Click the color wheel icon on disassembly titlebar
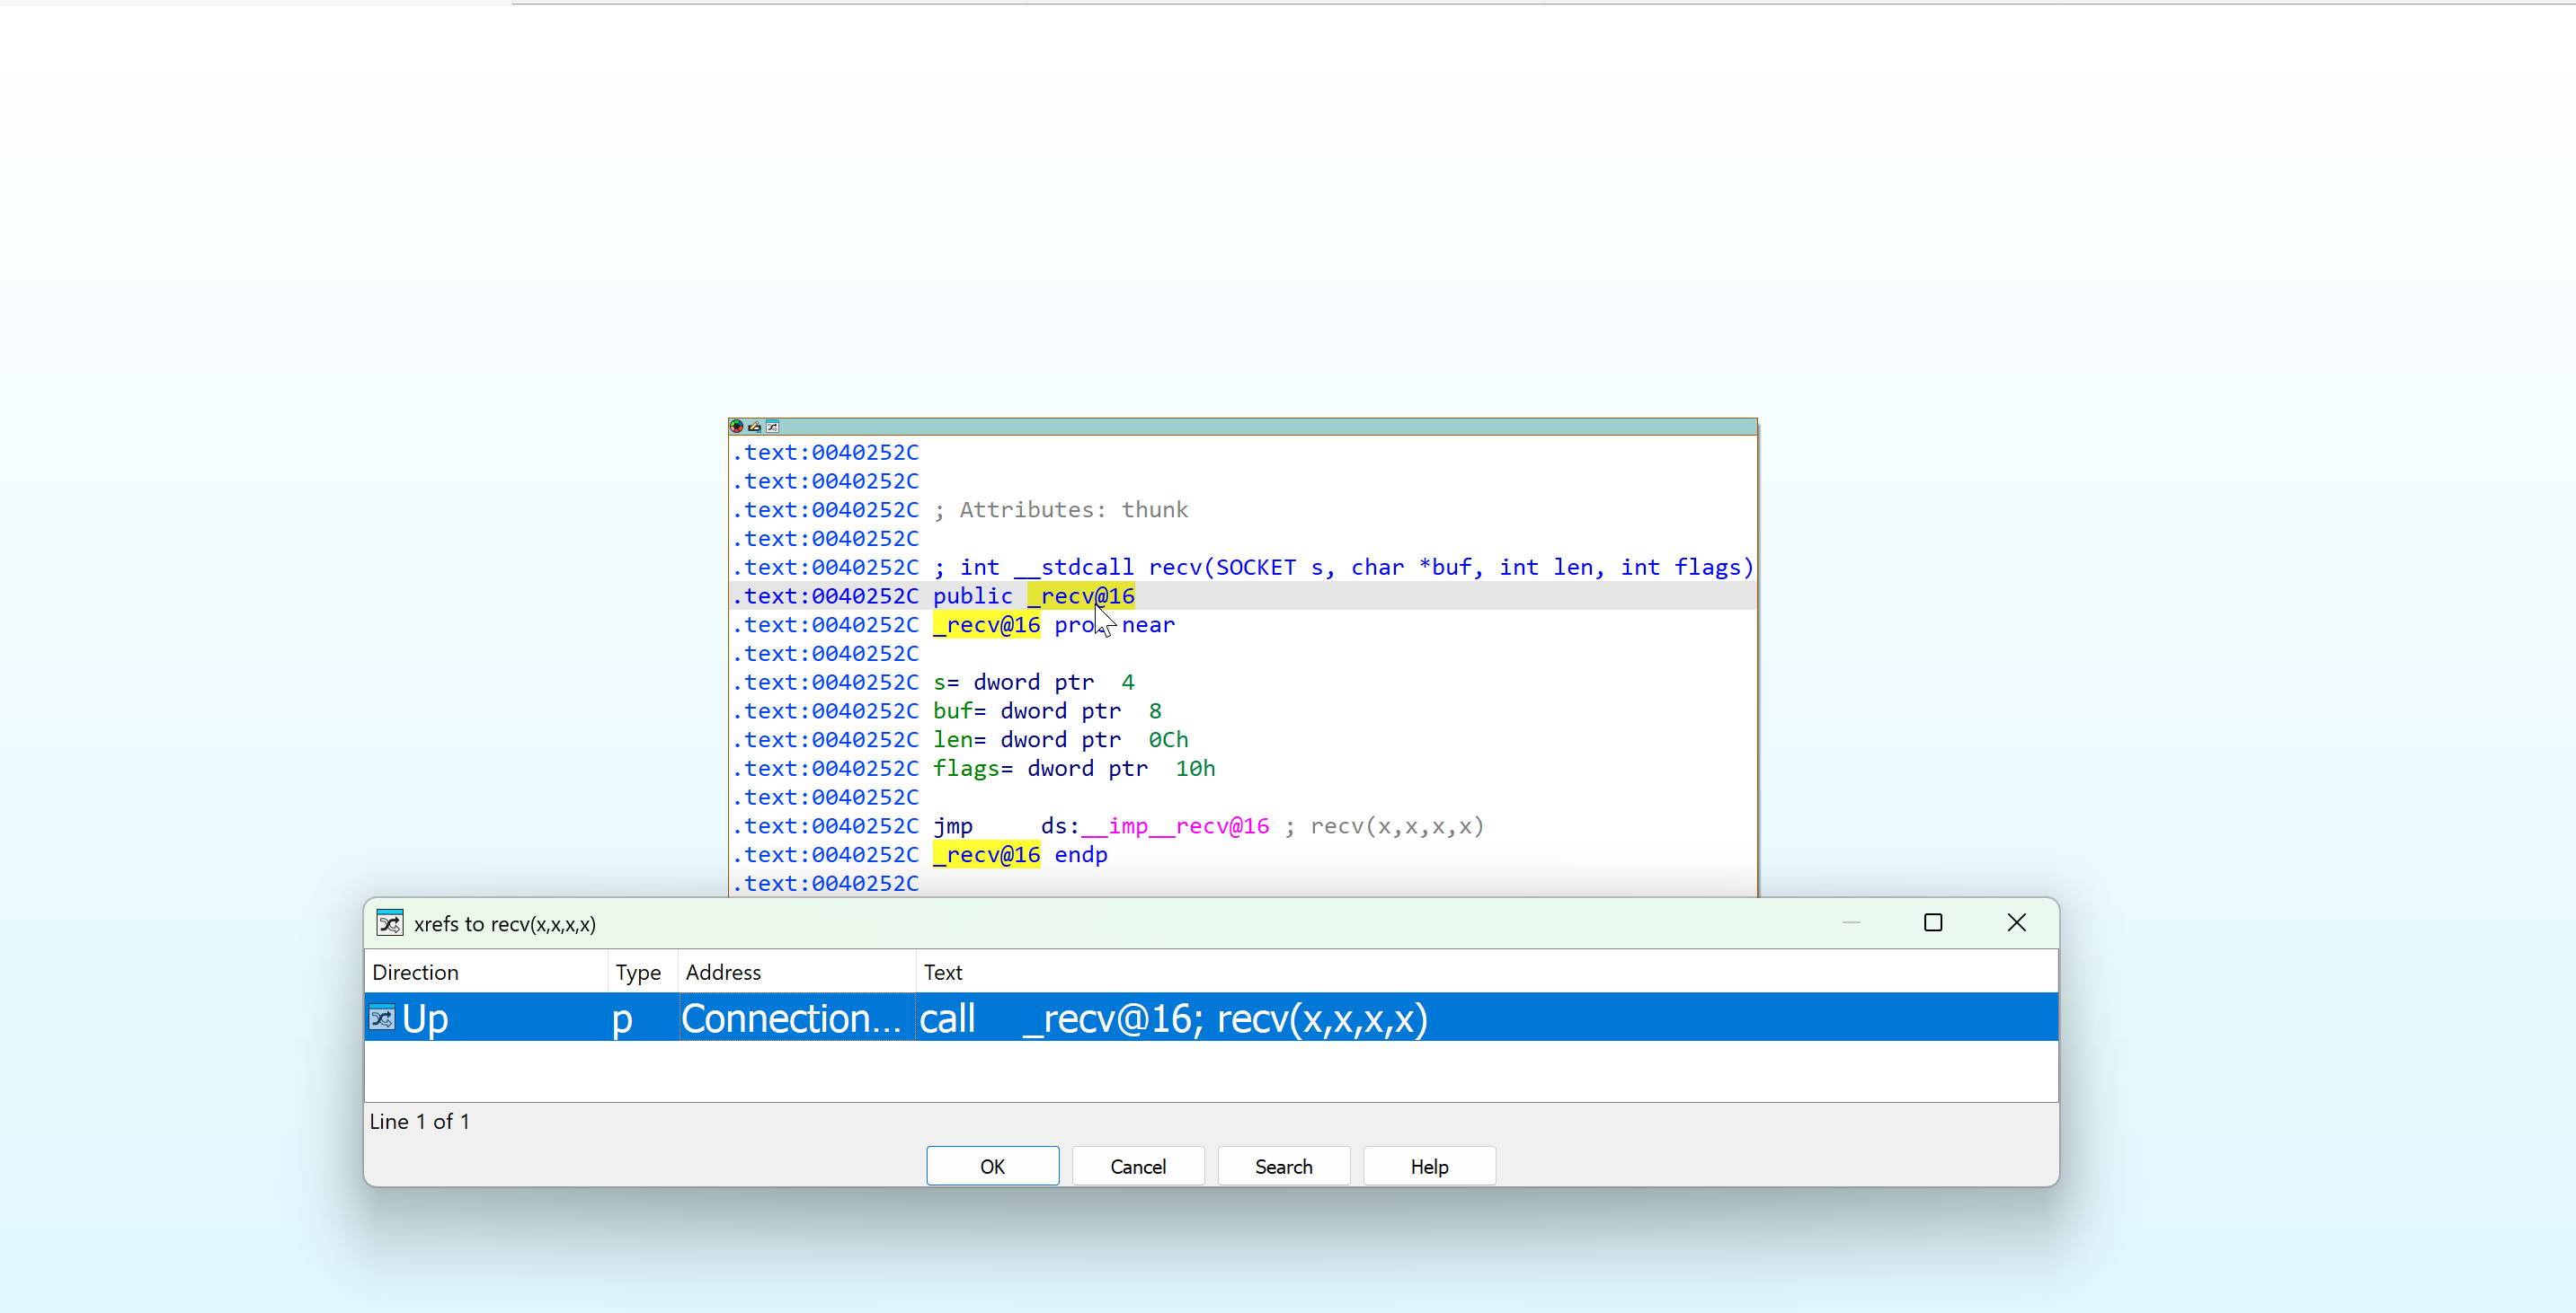2576x1313 pixels. pos(737,427)
